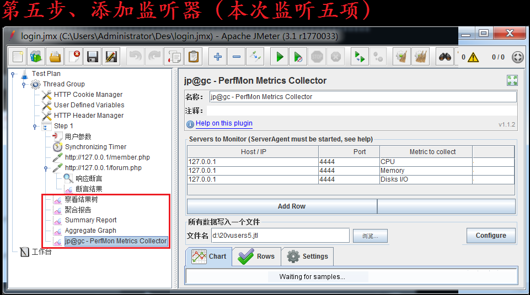Click the PerfMon panel maximize icon
The width and height of the screenshot is (530, 295).
coord(512,80)
